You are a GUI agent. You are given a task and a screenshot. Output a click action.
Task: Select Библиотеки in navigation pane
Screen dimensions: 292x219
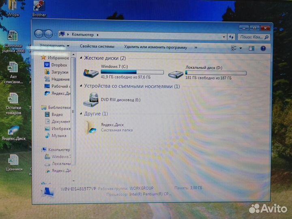click(56, 107)
